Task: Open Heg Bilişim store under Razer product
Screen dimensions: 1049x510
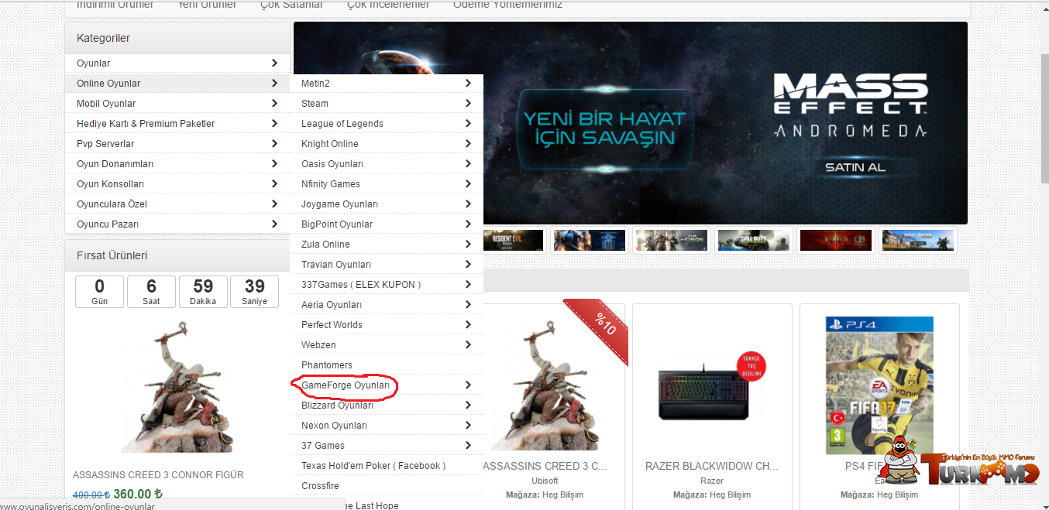Action: click(730, 495)
